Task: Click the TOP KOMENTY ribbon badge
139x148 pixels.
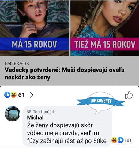Action: tap(101, 101)
